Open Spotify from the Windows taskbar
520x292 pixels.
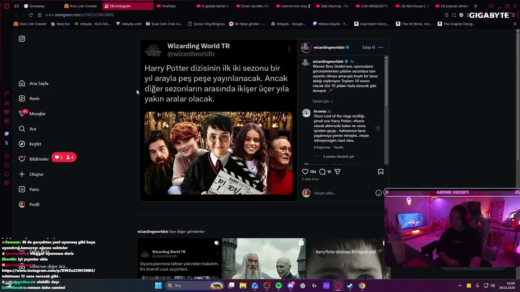pyautogui.click(x=279, y=286)
